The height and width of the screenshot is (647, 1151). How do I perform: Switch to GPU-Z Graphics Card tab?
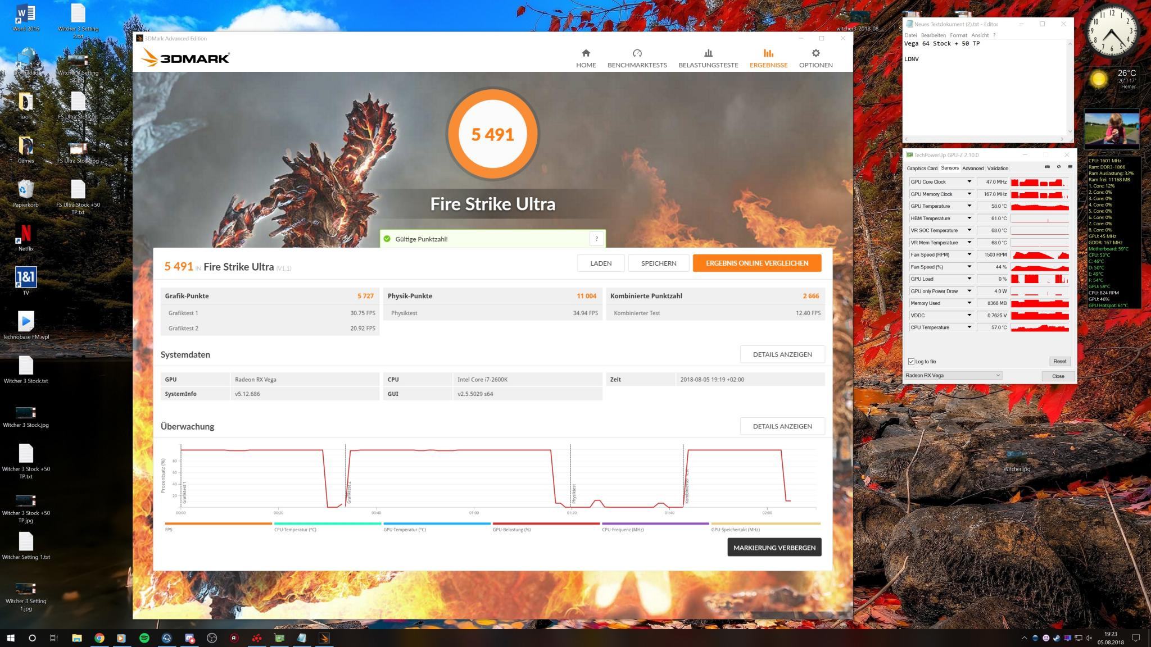[x=922, y=168]
